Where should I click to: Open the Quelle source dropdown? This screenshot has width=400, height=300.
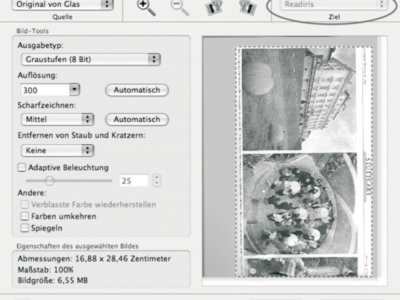[62, 5]
